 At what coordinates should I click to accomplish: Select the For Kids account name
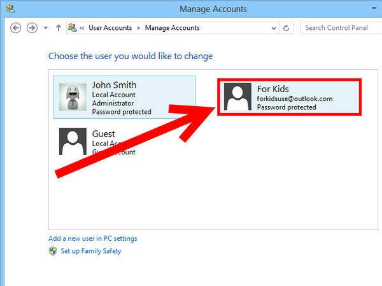pos(272,88)
